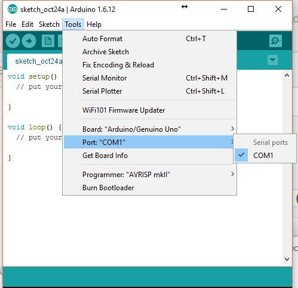This screenshot has height=288, width=298.
Task: Open the Edit menu
Action: (27, 24)
